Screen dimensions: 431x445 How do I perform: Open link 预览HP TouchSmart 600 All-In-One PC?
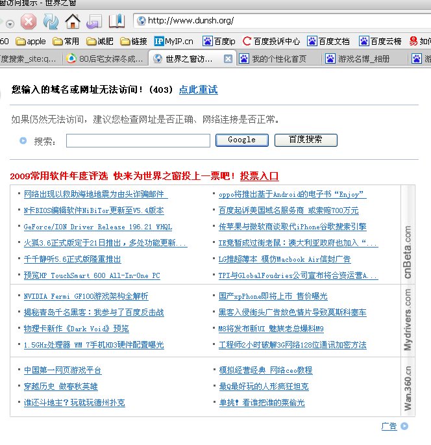92,275
